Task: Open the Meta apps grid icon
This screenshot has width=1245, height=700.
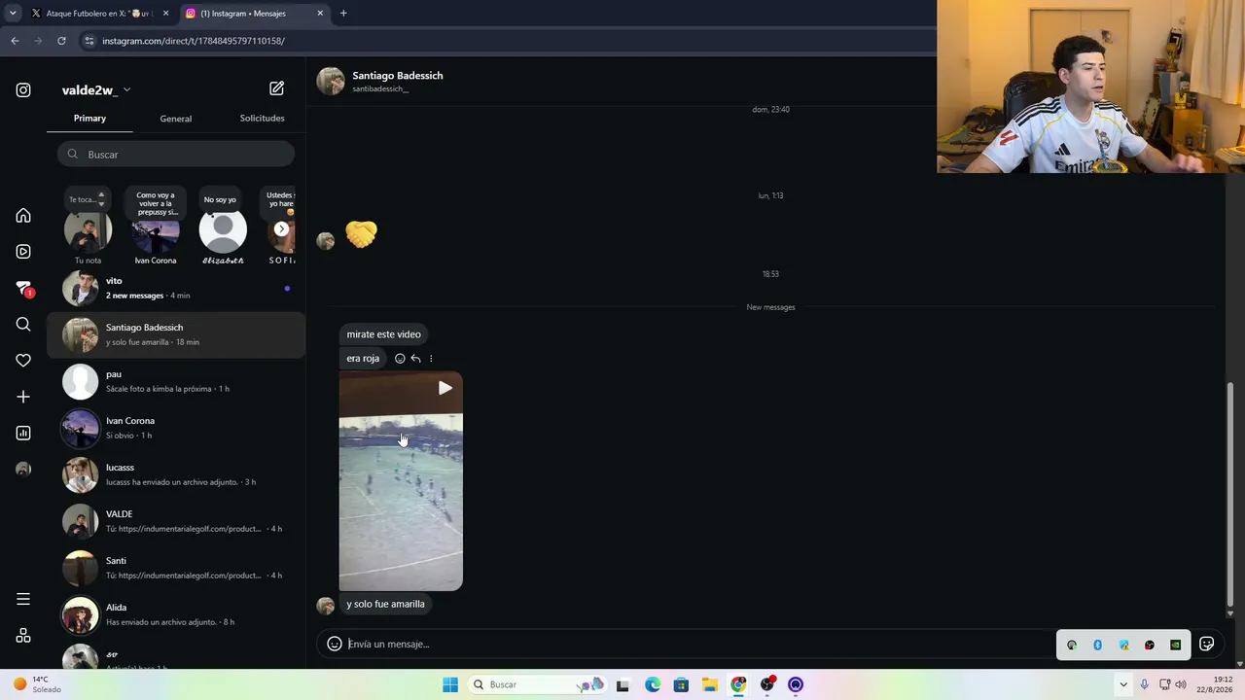Action: click(x=23, y=636)
